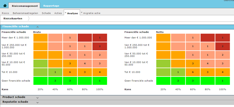The image size is (234, 107).
Task: Click the home icon
Action: pyautogui.click(x=5, y=6)
